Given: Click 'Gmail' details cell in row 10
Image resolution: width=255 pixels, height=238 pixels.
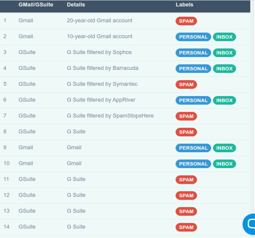Looking at the screenshot, I should pyautogui.click(x=74, y=163).
